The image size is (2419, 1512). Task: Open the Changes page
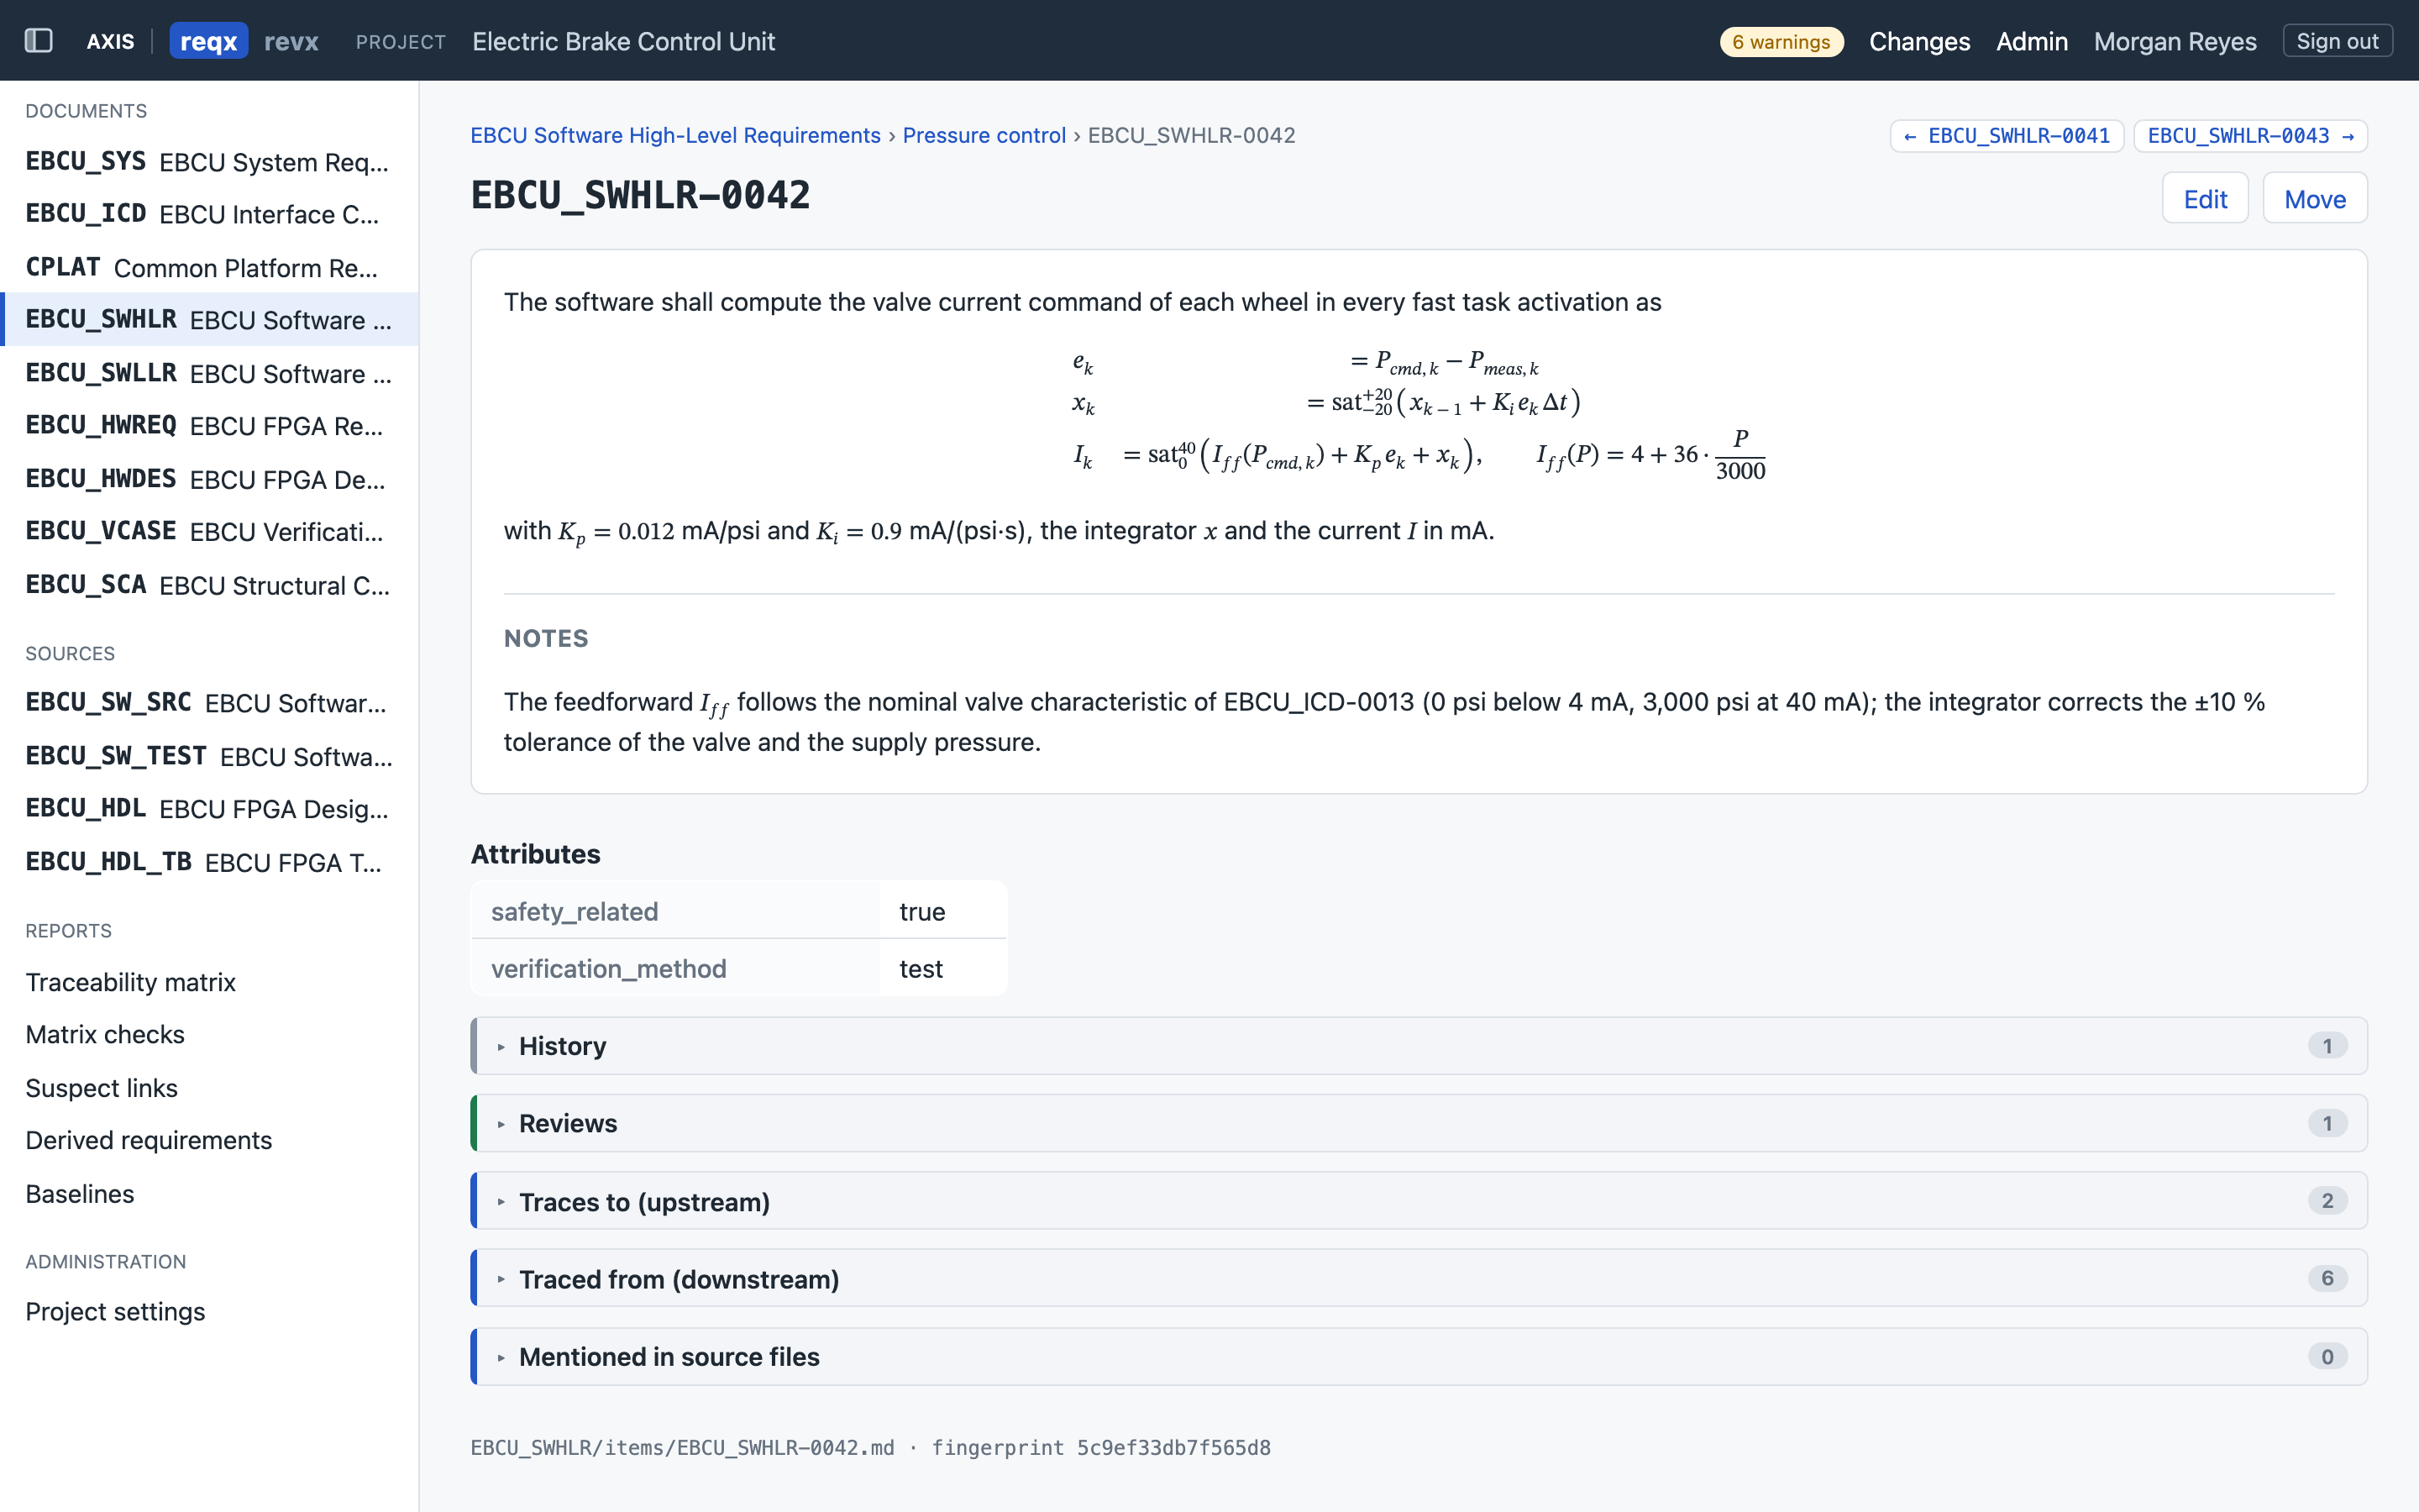pyautogui.click(x=1919, y=41)
